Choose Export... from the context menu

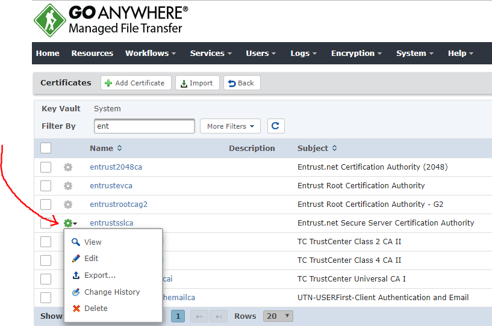click(99, 275)
